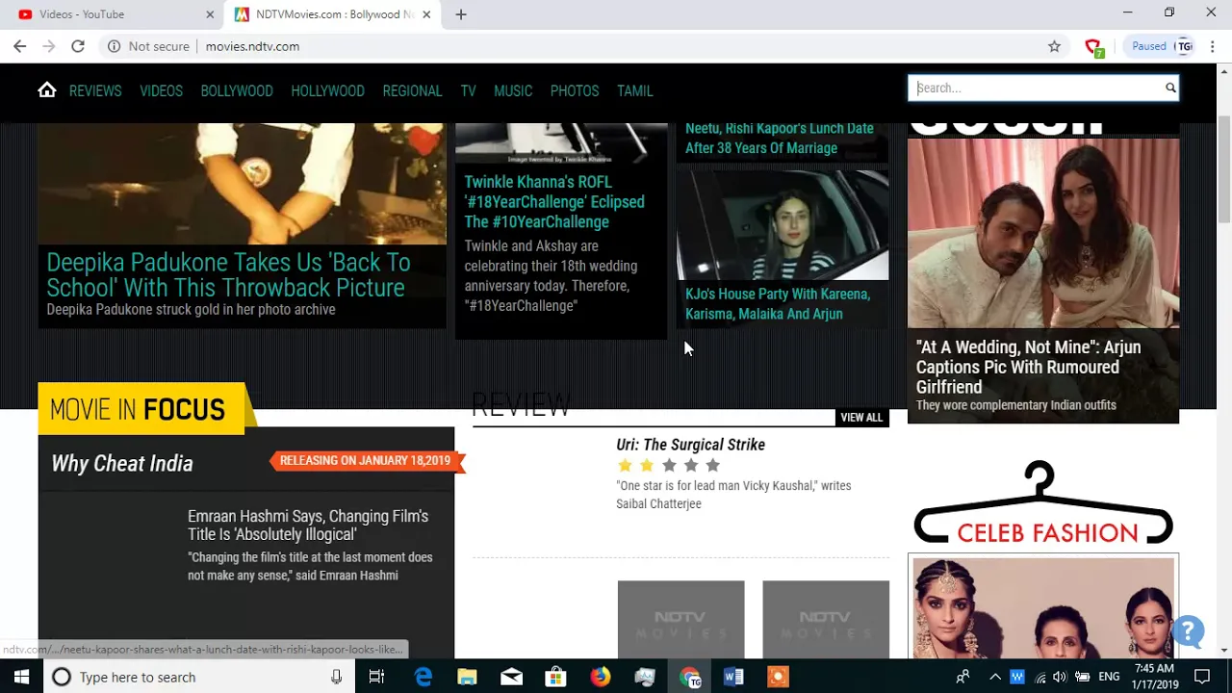Open the Windows Start menu
Screen dimensions: 1232x693
[x=21, y=677]
